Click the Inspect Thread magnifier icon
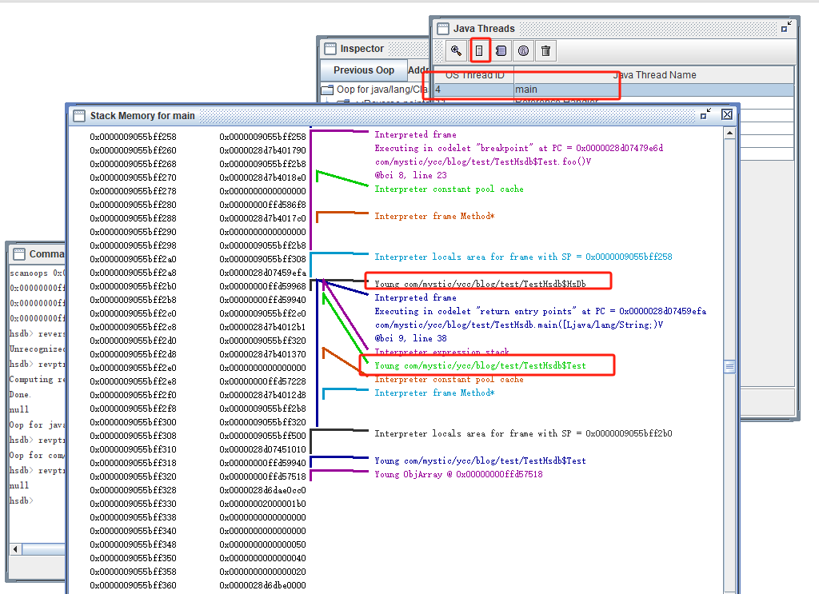 point(456,50)
